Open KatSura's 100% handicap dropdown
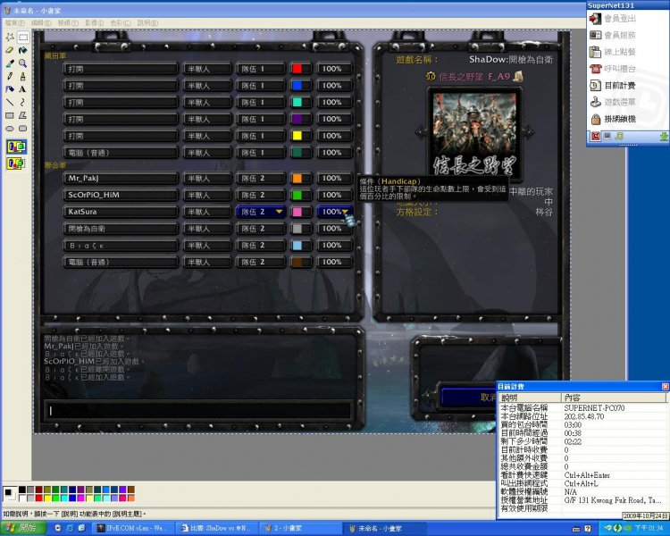The width and height of the screenshot is (670, 536). point(336,212)
